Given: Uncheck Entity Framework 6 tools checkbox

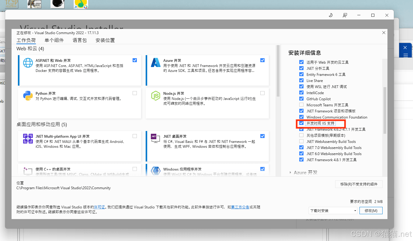Looking at the screenshot, I should (301, 74).
